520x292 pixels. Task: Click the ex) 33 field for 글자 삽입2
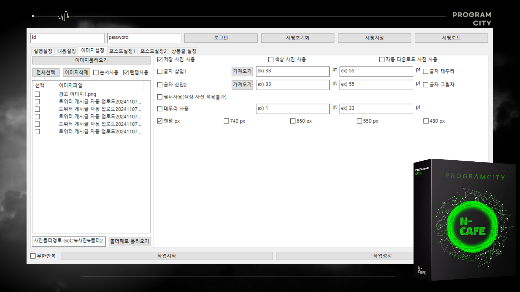point(293,85)
